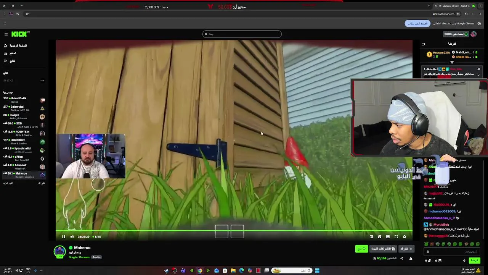This screenshot has width=488, height=275.
Task: Select the Maherco row in the sidebar
Action: point(24,175)
